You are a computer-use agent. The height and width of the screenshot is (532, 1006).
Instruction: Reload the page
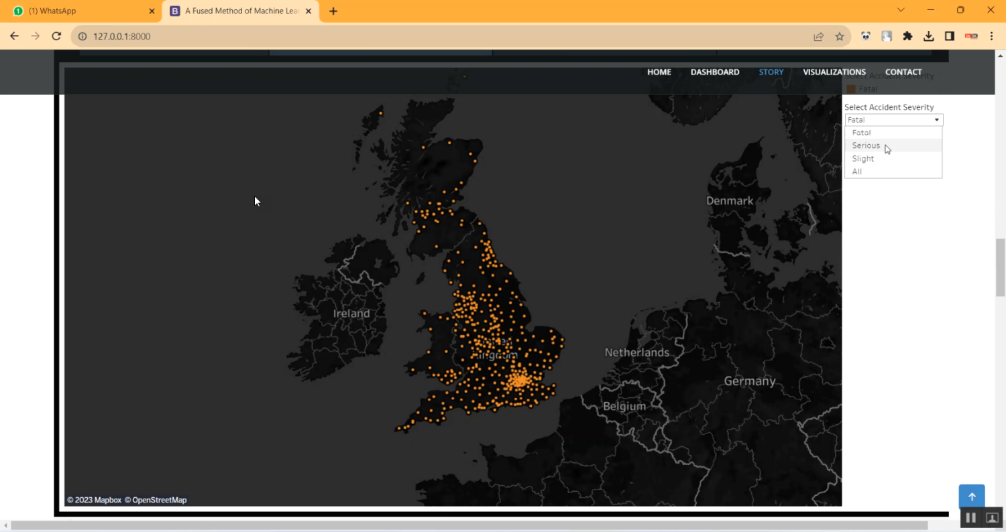coord(56,36)
